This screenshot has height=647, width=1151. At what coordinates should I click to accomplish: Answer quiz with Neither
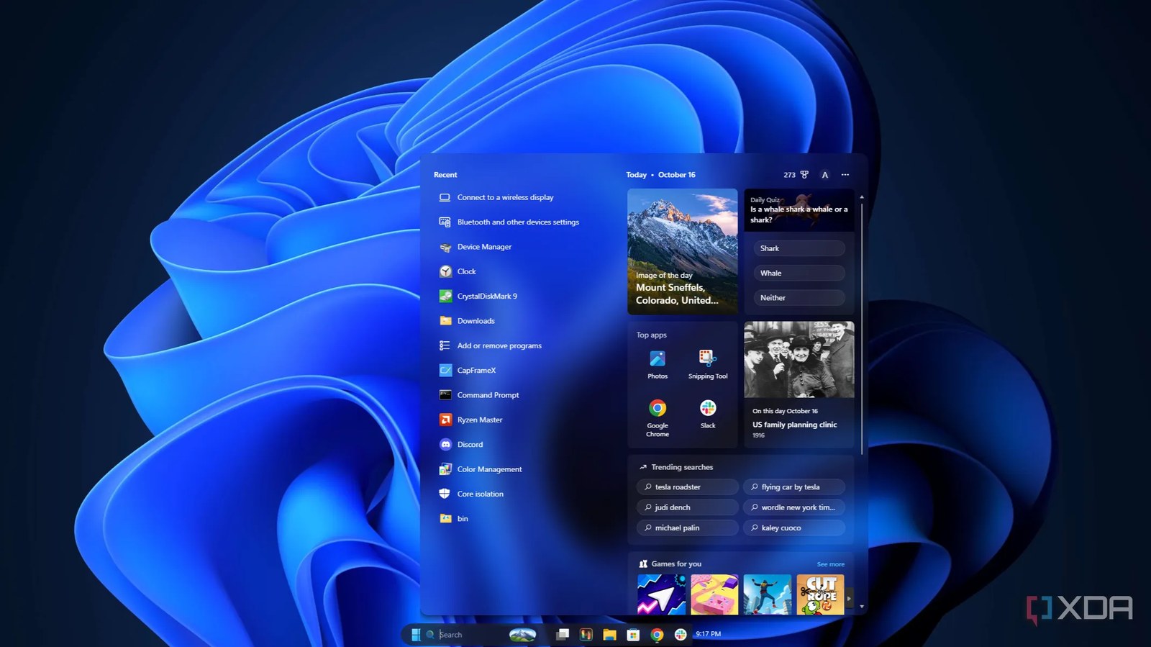click(x=799, y=298)
